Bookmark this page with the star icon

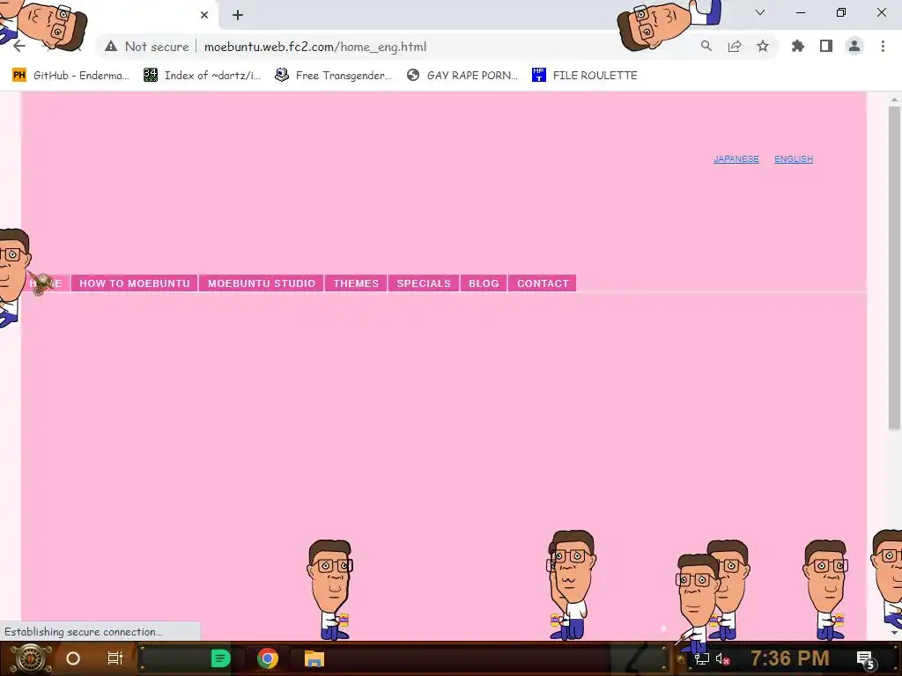click(x=763, y=47)
